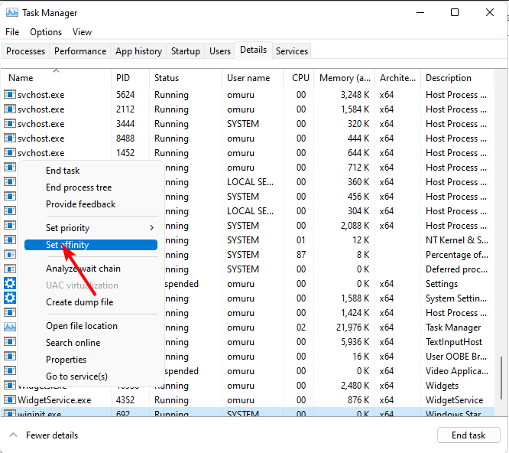Select Create dump file
This screenshot has height=453, width=509.
(79, 302)
